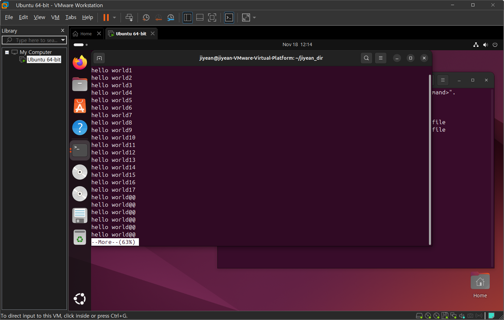Open the first disc drive dock icon

coord(80,172)
